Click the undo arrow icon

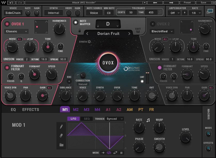click(x=11, y=3)
